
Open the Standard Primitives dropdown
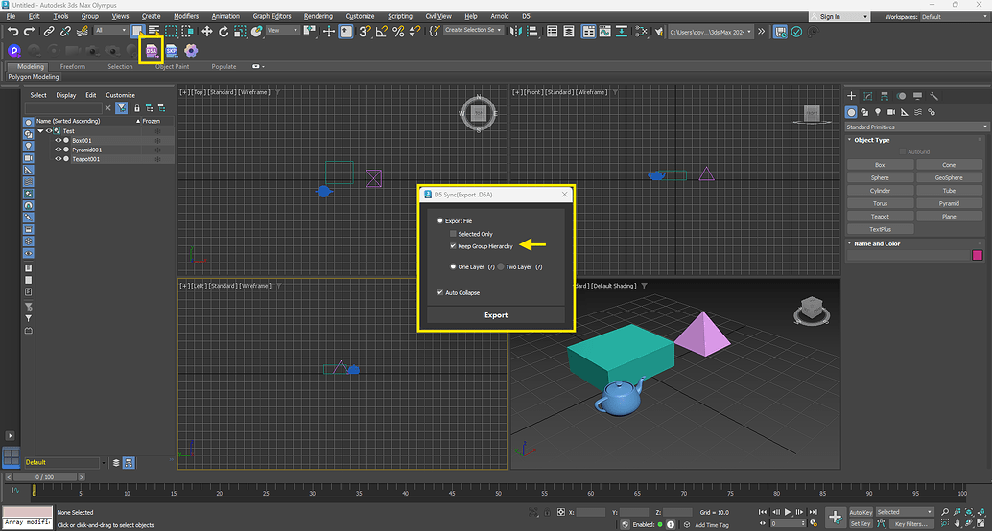pos(917,127)
